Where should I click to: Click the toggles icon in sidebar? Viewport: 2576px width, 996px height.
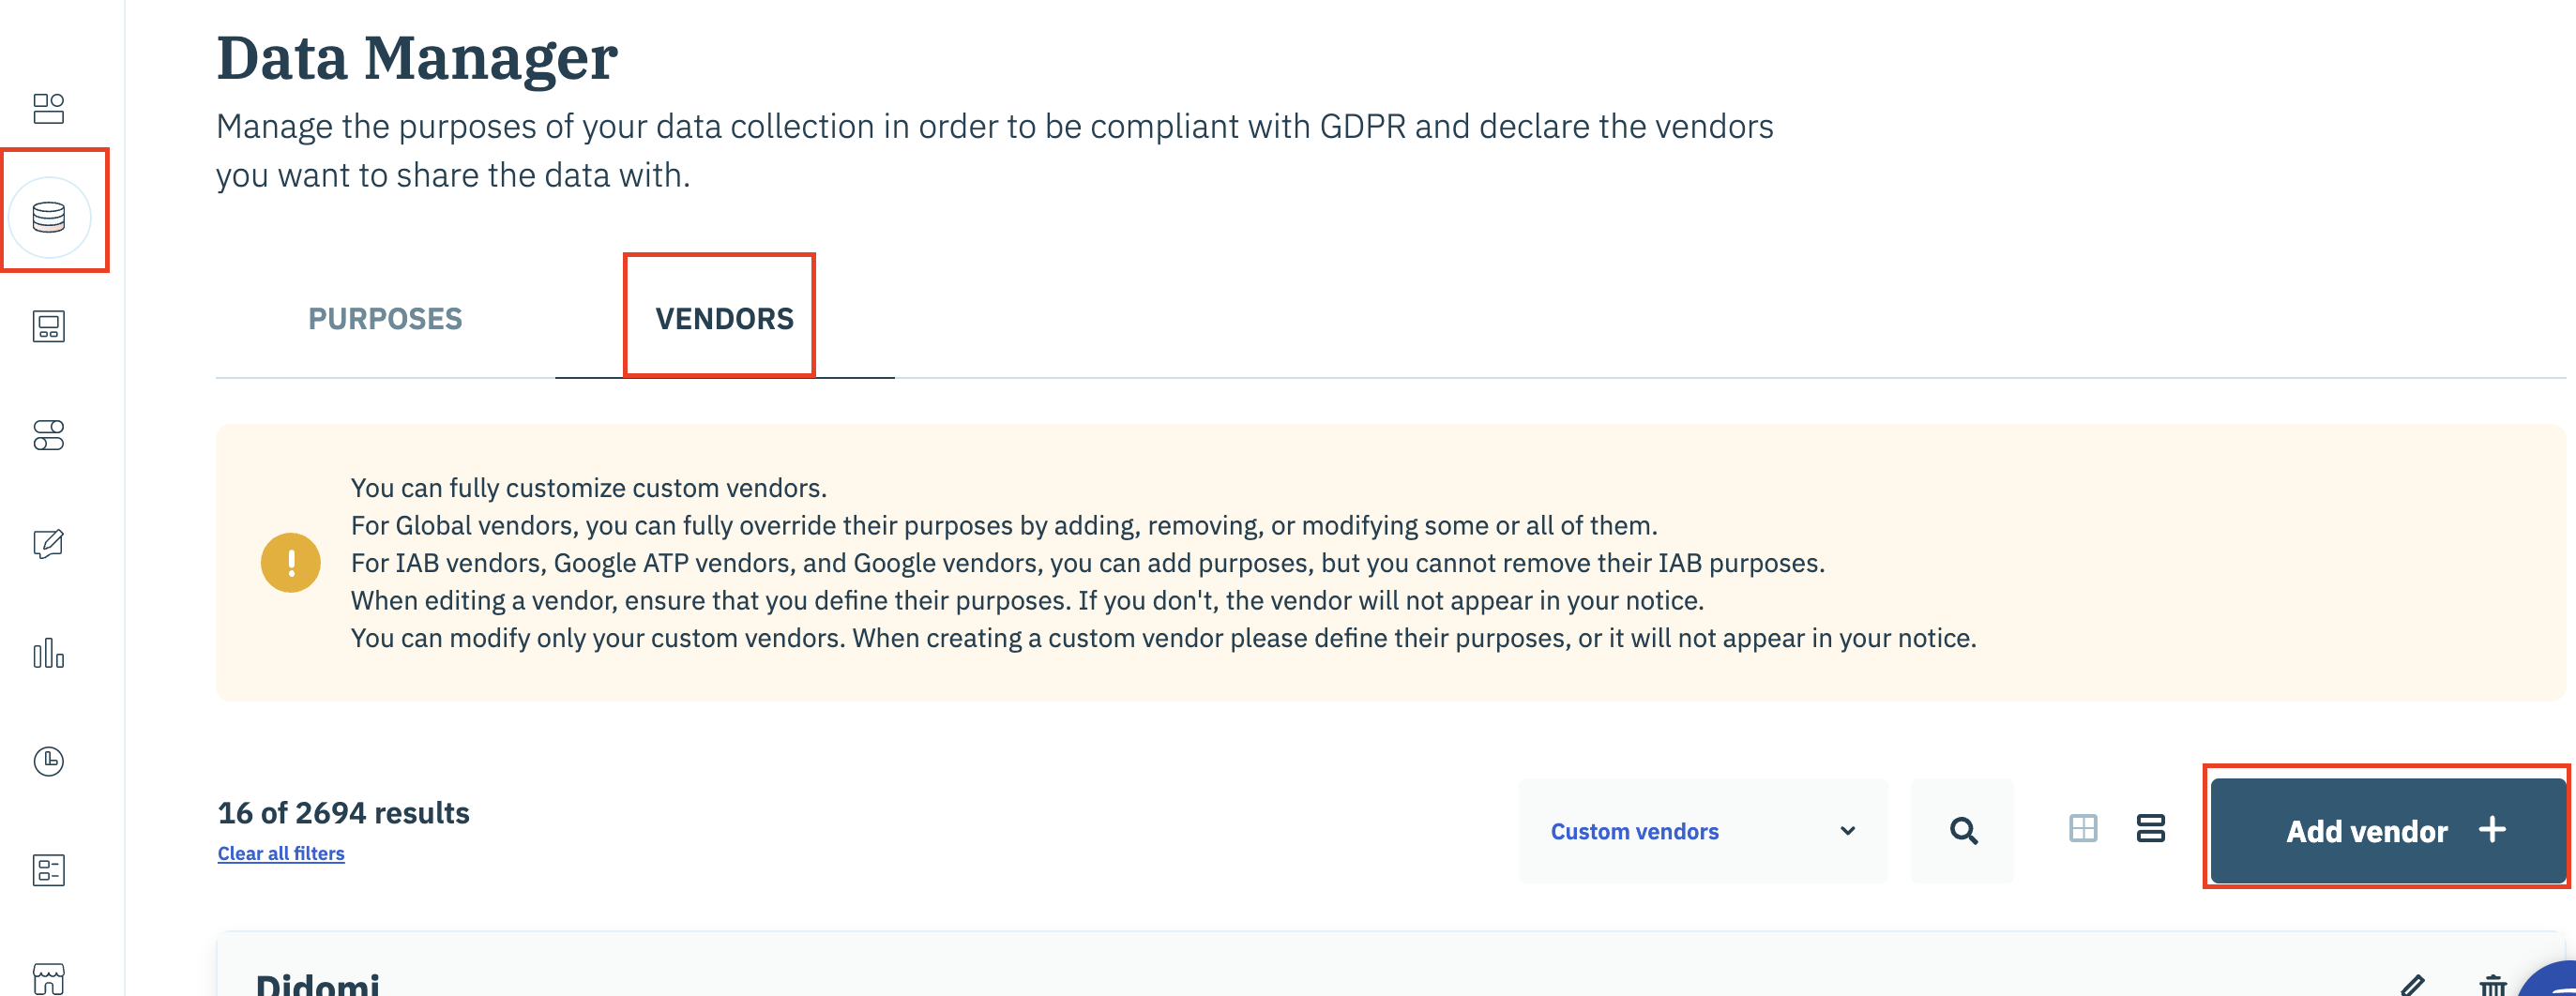(x=48, y=435)
